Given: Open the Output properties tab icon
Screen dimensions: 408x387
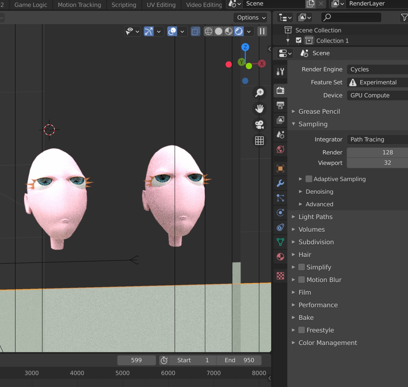Looking at the screenshot, I should [280, 105].
